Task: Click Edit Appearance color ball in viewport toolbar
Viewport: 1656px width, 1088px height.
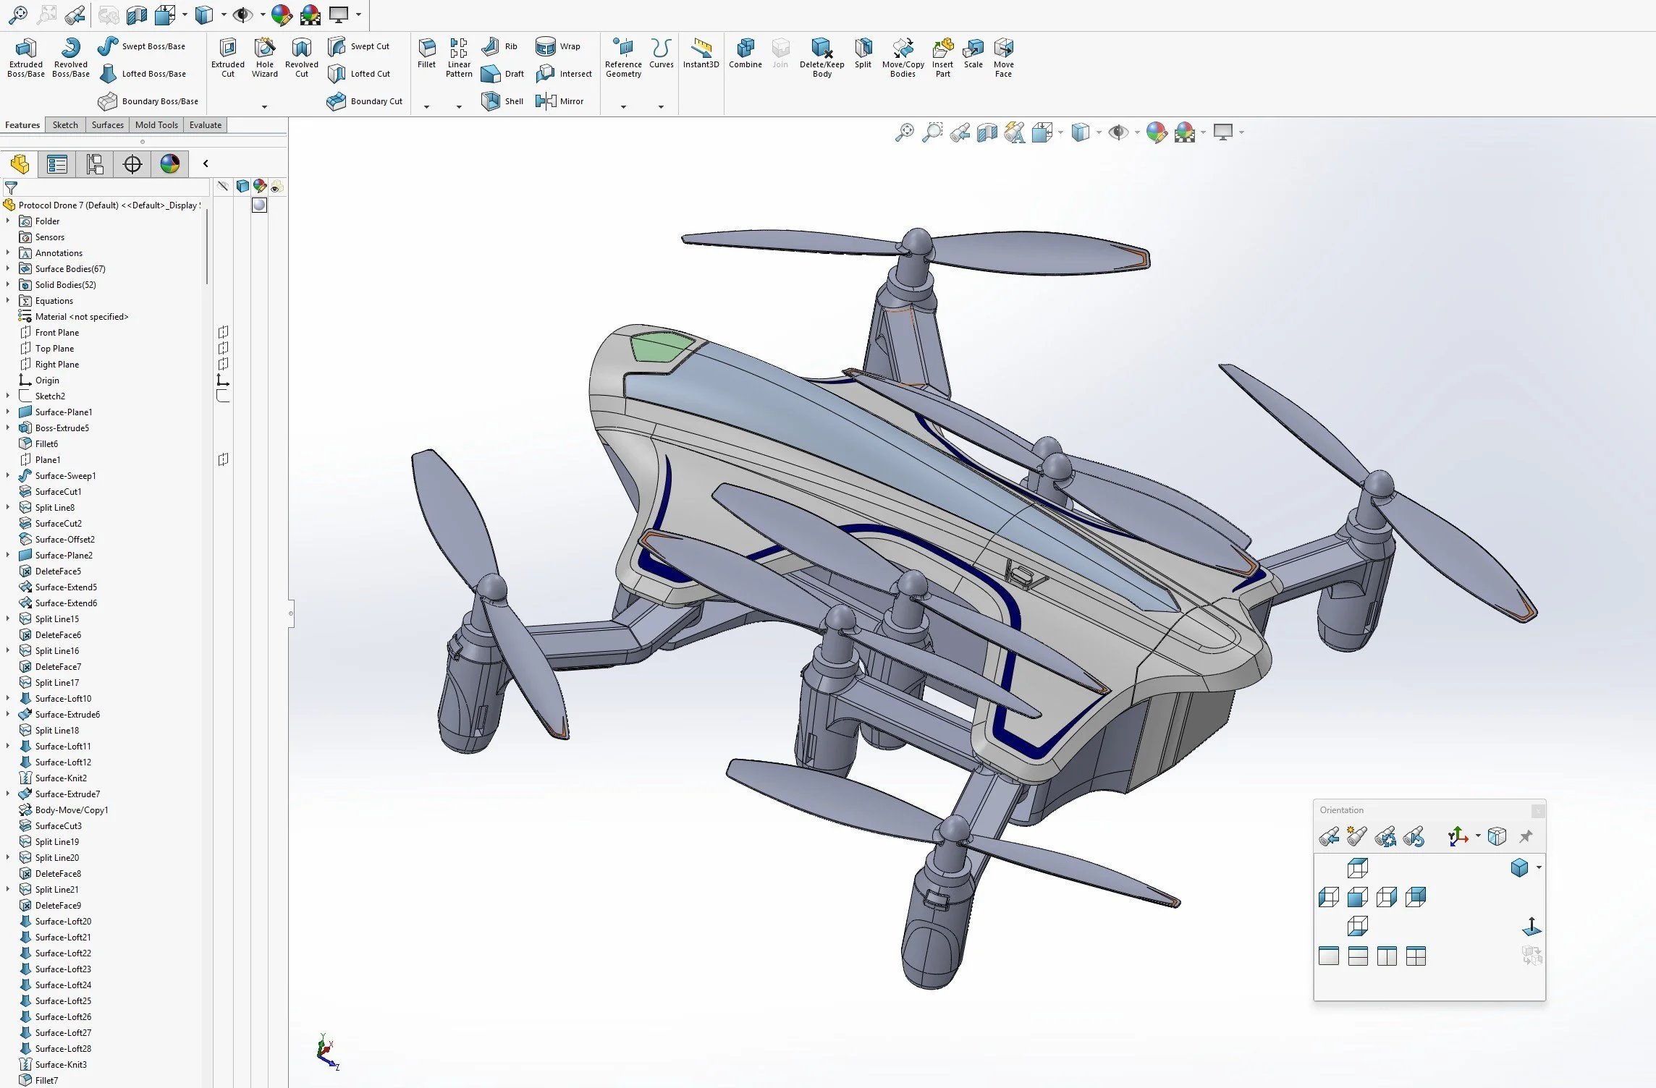Action: (x=1156, y=132)
